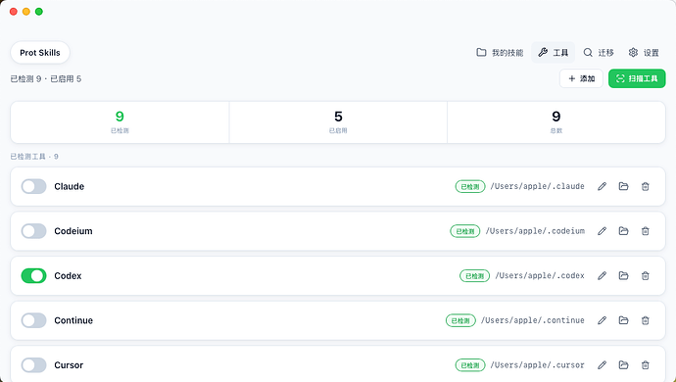Click the 已检测 badge on Codex row
The width and height of the screenshot is (676, 382).
pos(474,276)
